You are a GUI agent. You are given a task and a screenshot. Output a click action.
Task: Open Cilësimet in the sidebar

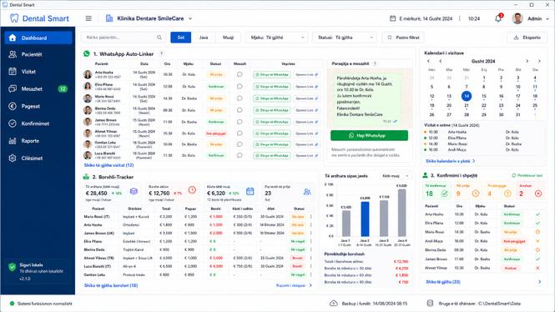[38, 159]
